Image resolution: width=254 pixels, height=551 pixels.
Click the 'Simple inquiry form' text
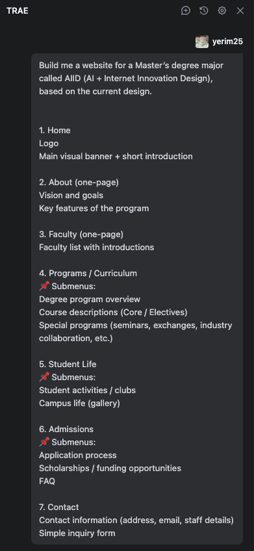[x=77, y=533]
